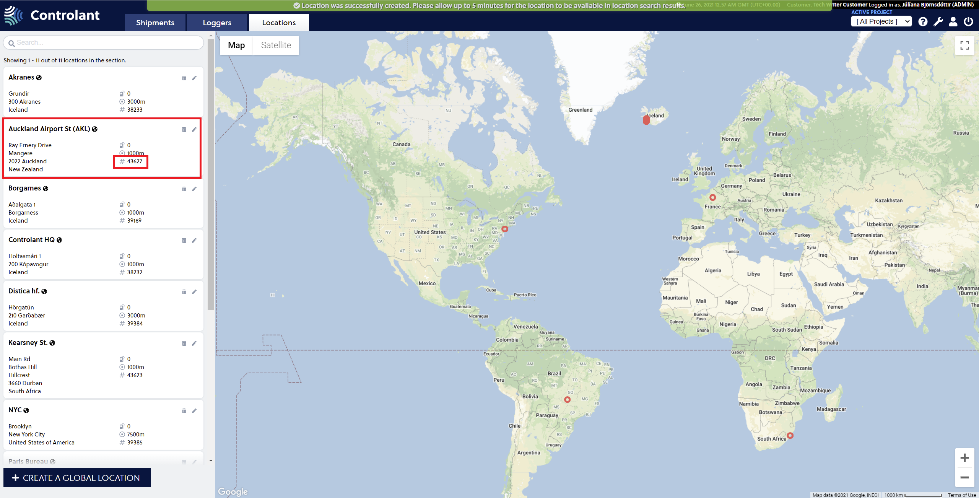Edit the Borgarnes location
Image resolution: width=979 pixels, height=498 pixels.
coord(194,189)
